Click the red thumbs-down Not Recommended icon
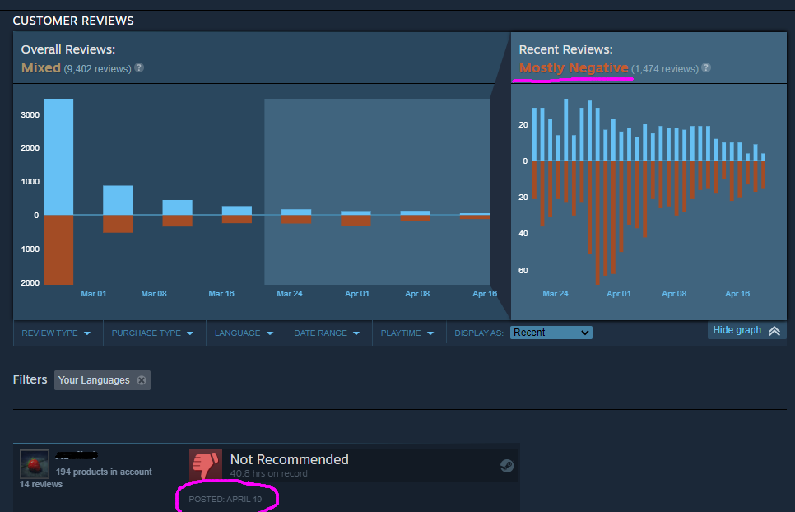Screen dimensions: 795x512 click(x=206, y=464)
